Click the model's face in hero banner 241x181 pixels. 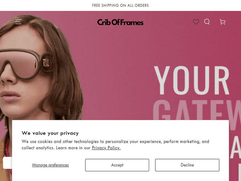point(19,96)
